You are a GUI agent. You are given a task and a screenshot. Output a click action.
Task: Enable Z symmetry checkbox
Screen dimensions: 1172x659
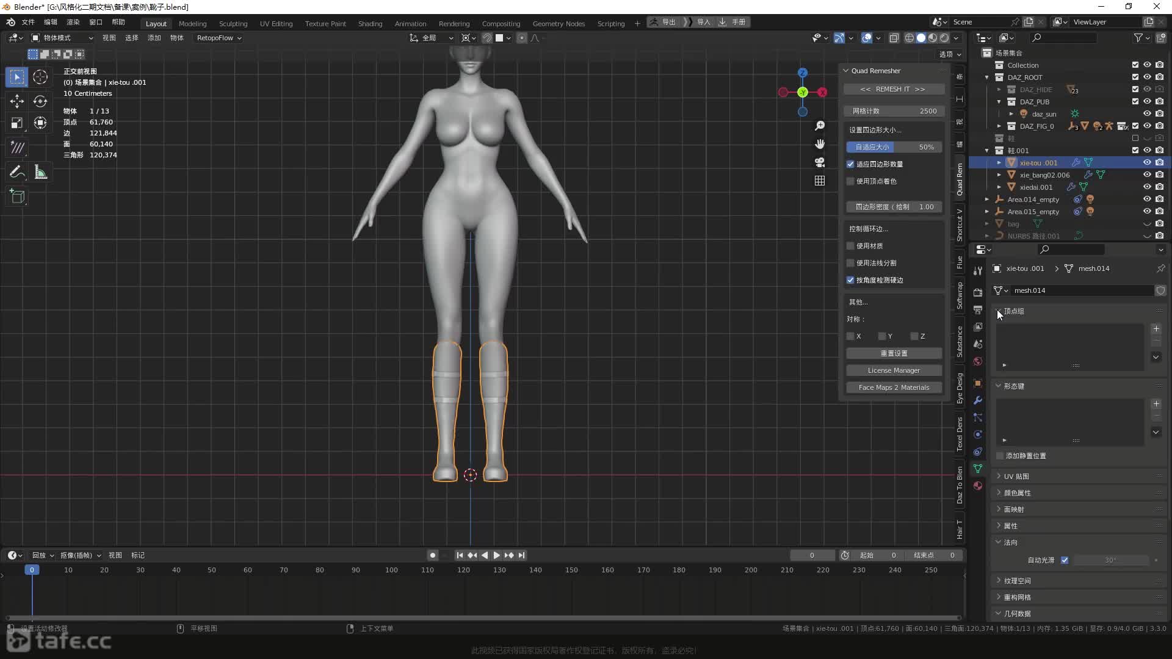[x=914, y=336]
